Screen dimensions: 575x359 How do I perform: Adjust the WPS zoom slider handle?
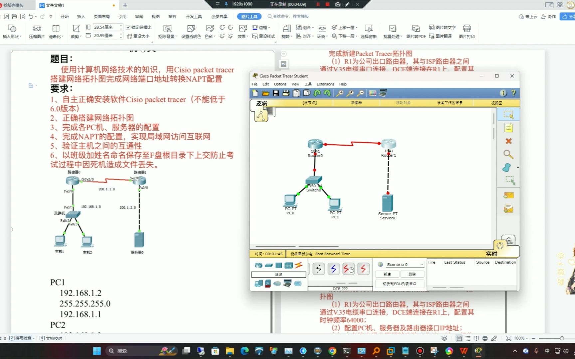click(562, 338)
